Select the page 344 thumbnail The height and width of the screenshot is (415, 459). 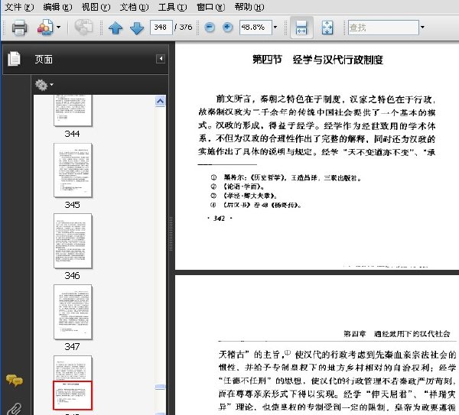click(73, 110)
